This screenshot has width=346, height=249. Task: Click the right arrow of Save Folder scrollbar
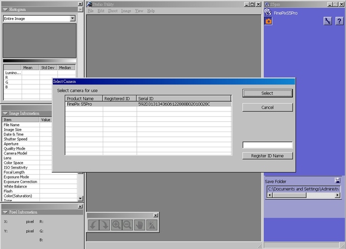click(337, 195)
